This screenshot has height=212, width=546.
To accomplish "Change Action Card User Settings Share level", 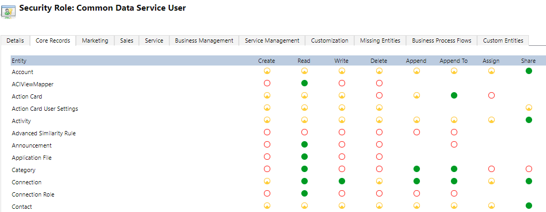I will 528,108.
